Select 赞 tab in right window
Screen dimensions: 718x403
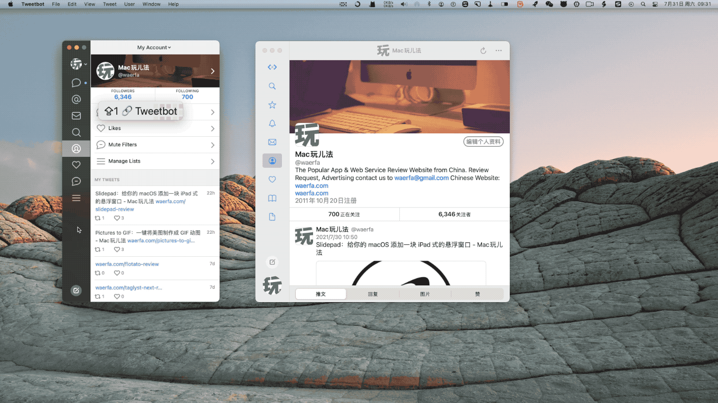tap(477, 294)
